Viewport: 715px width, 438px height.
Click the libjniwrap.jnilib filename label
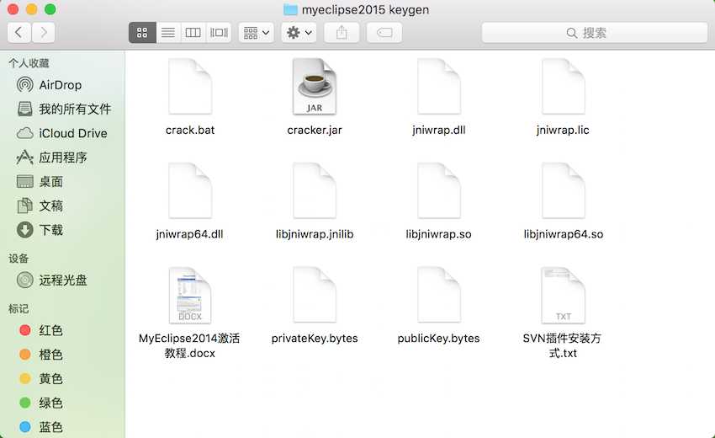315,234
